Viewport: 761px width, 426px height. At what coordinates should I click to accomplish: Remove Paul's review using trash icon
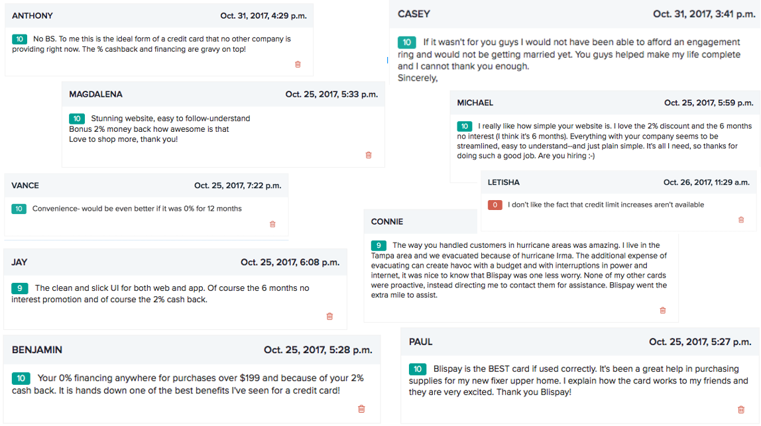pos(741,409)
